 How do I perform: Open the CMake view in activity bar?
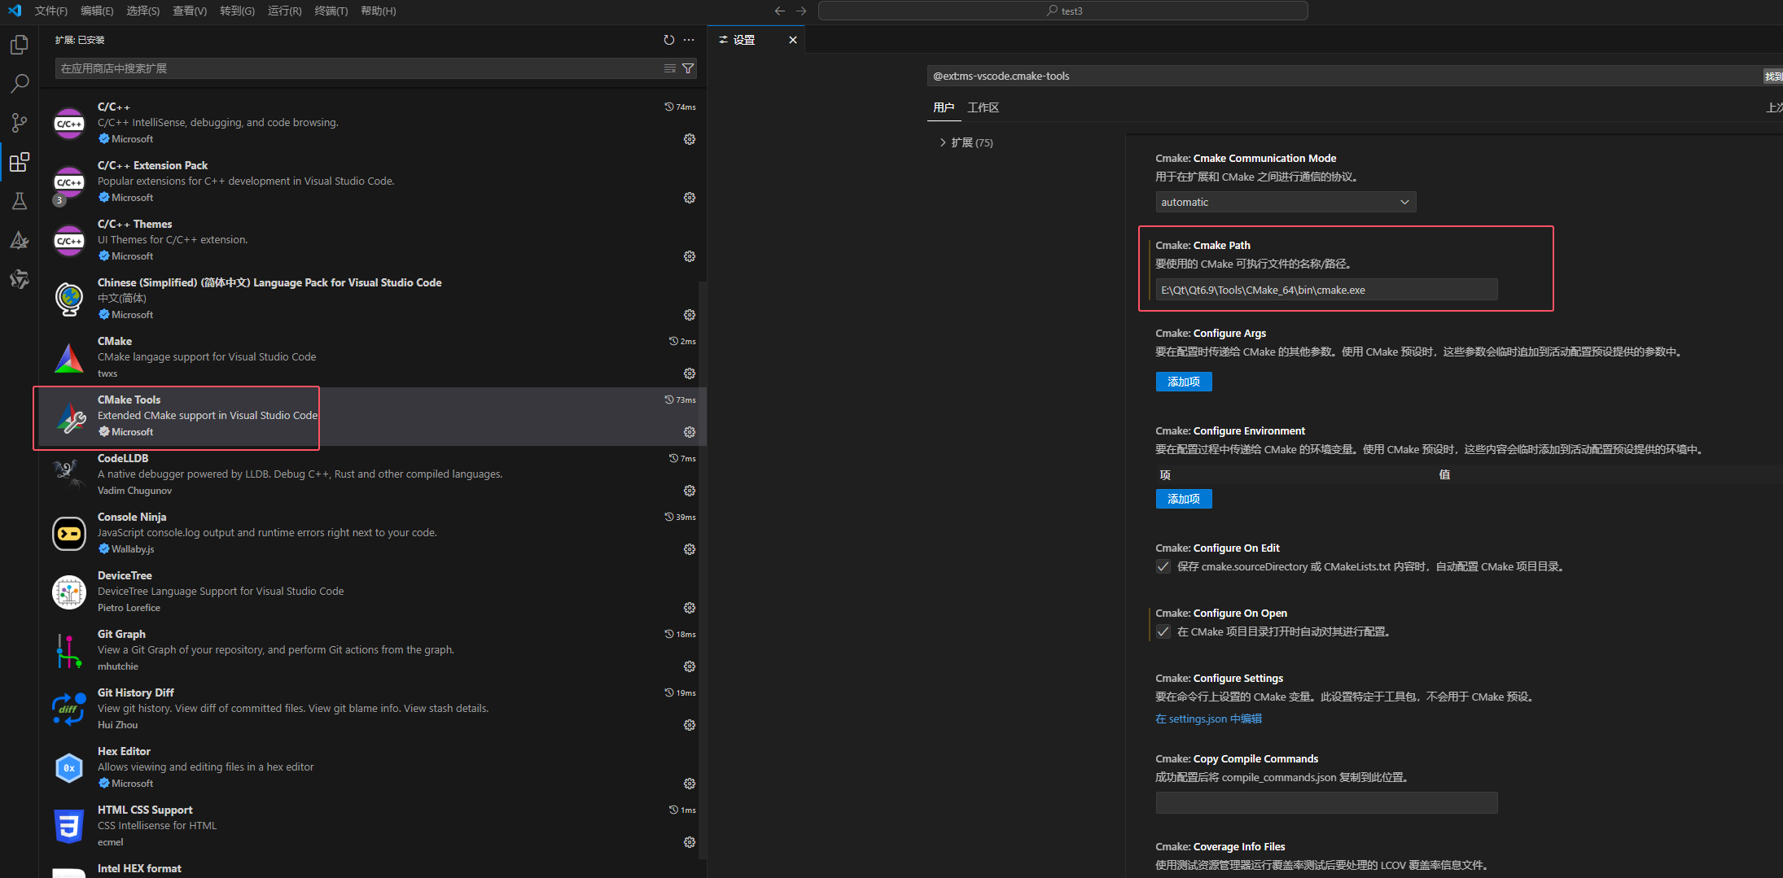(20, 240)
